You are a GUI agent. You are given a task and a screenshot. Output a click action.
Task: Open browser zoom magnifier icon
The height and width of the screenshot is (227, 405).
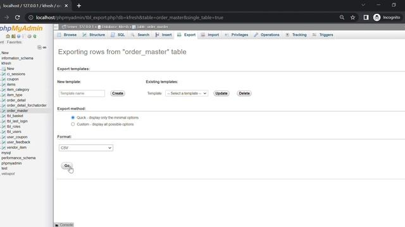(342, 18)
